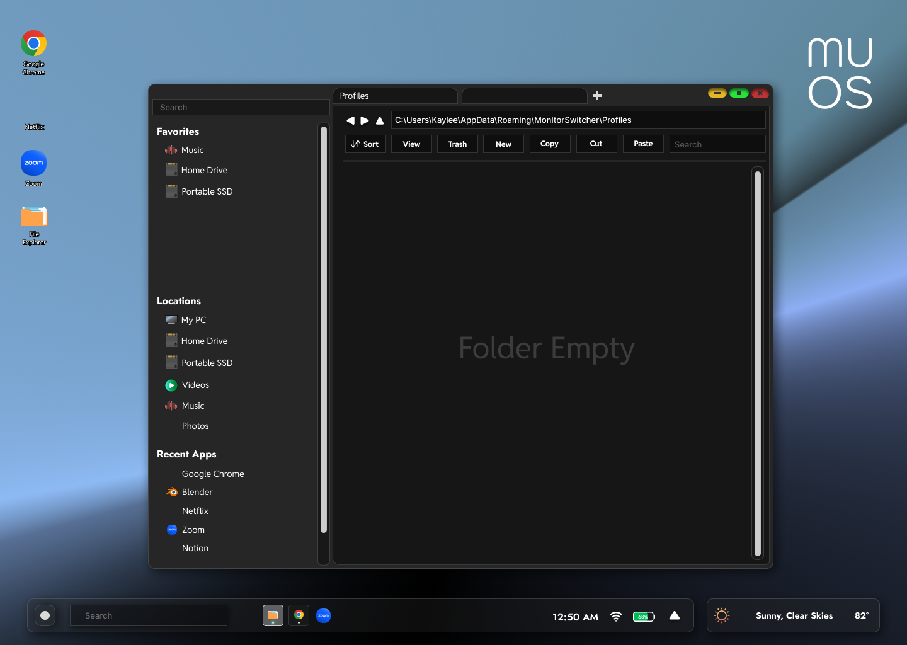Open the Sort options

coord(365,144)
